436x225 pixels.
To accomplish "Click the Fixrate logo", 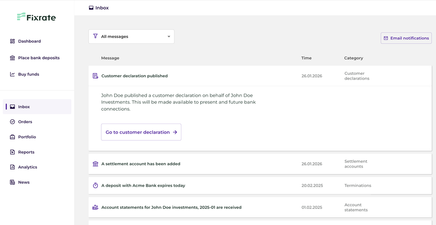I will 36,17.
